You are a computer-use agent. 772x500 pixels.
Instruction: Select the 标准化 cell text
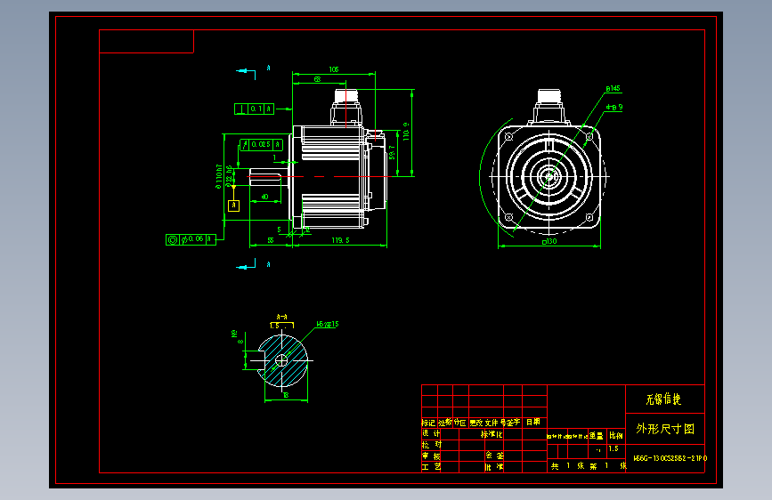coord(492,434)
